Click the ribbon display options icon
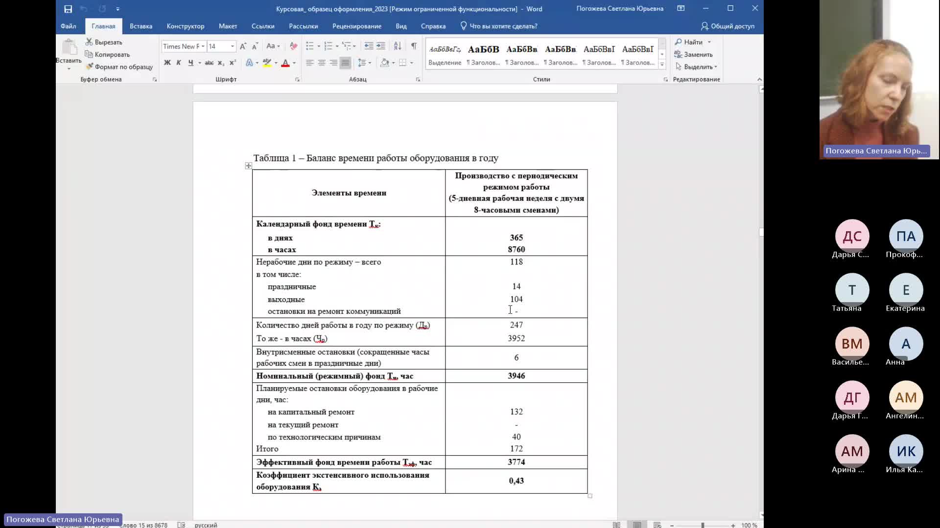Screen dimensions: 940x528 pos(681,8)
